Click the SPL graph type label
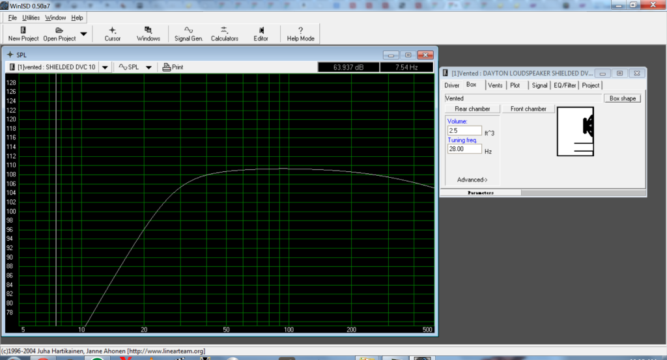Image resolution: width=667 pixels, height=360 pixels. point(129,67)
